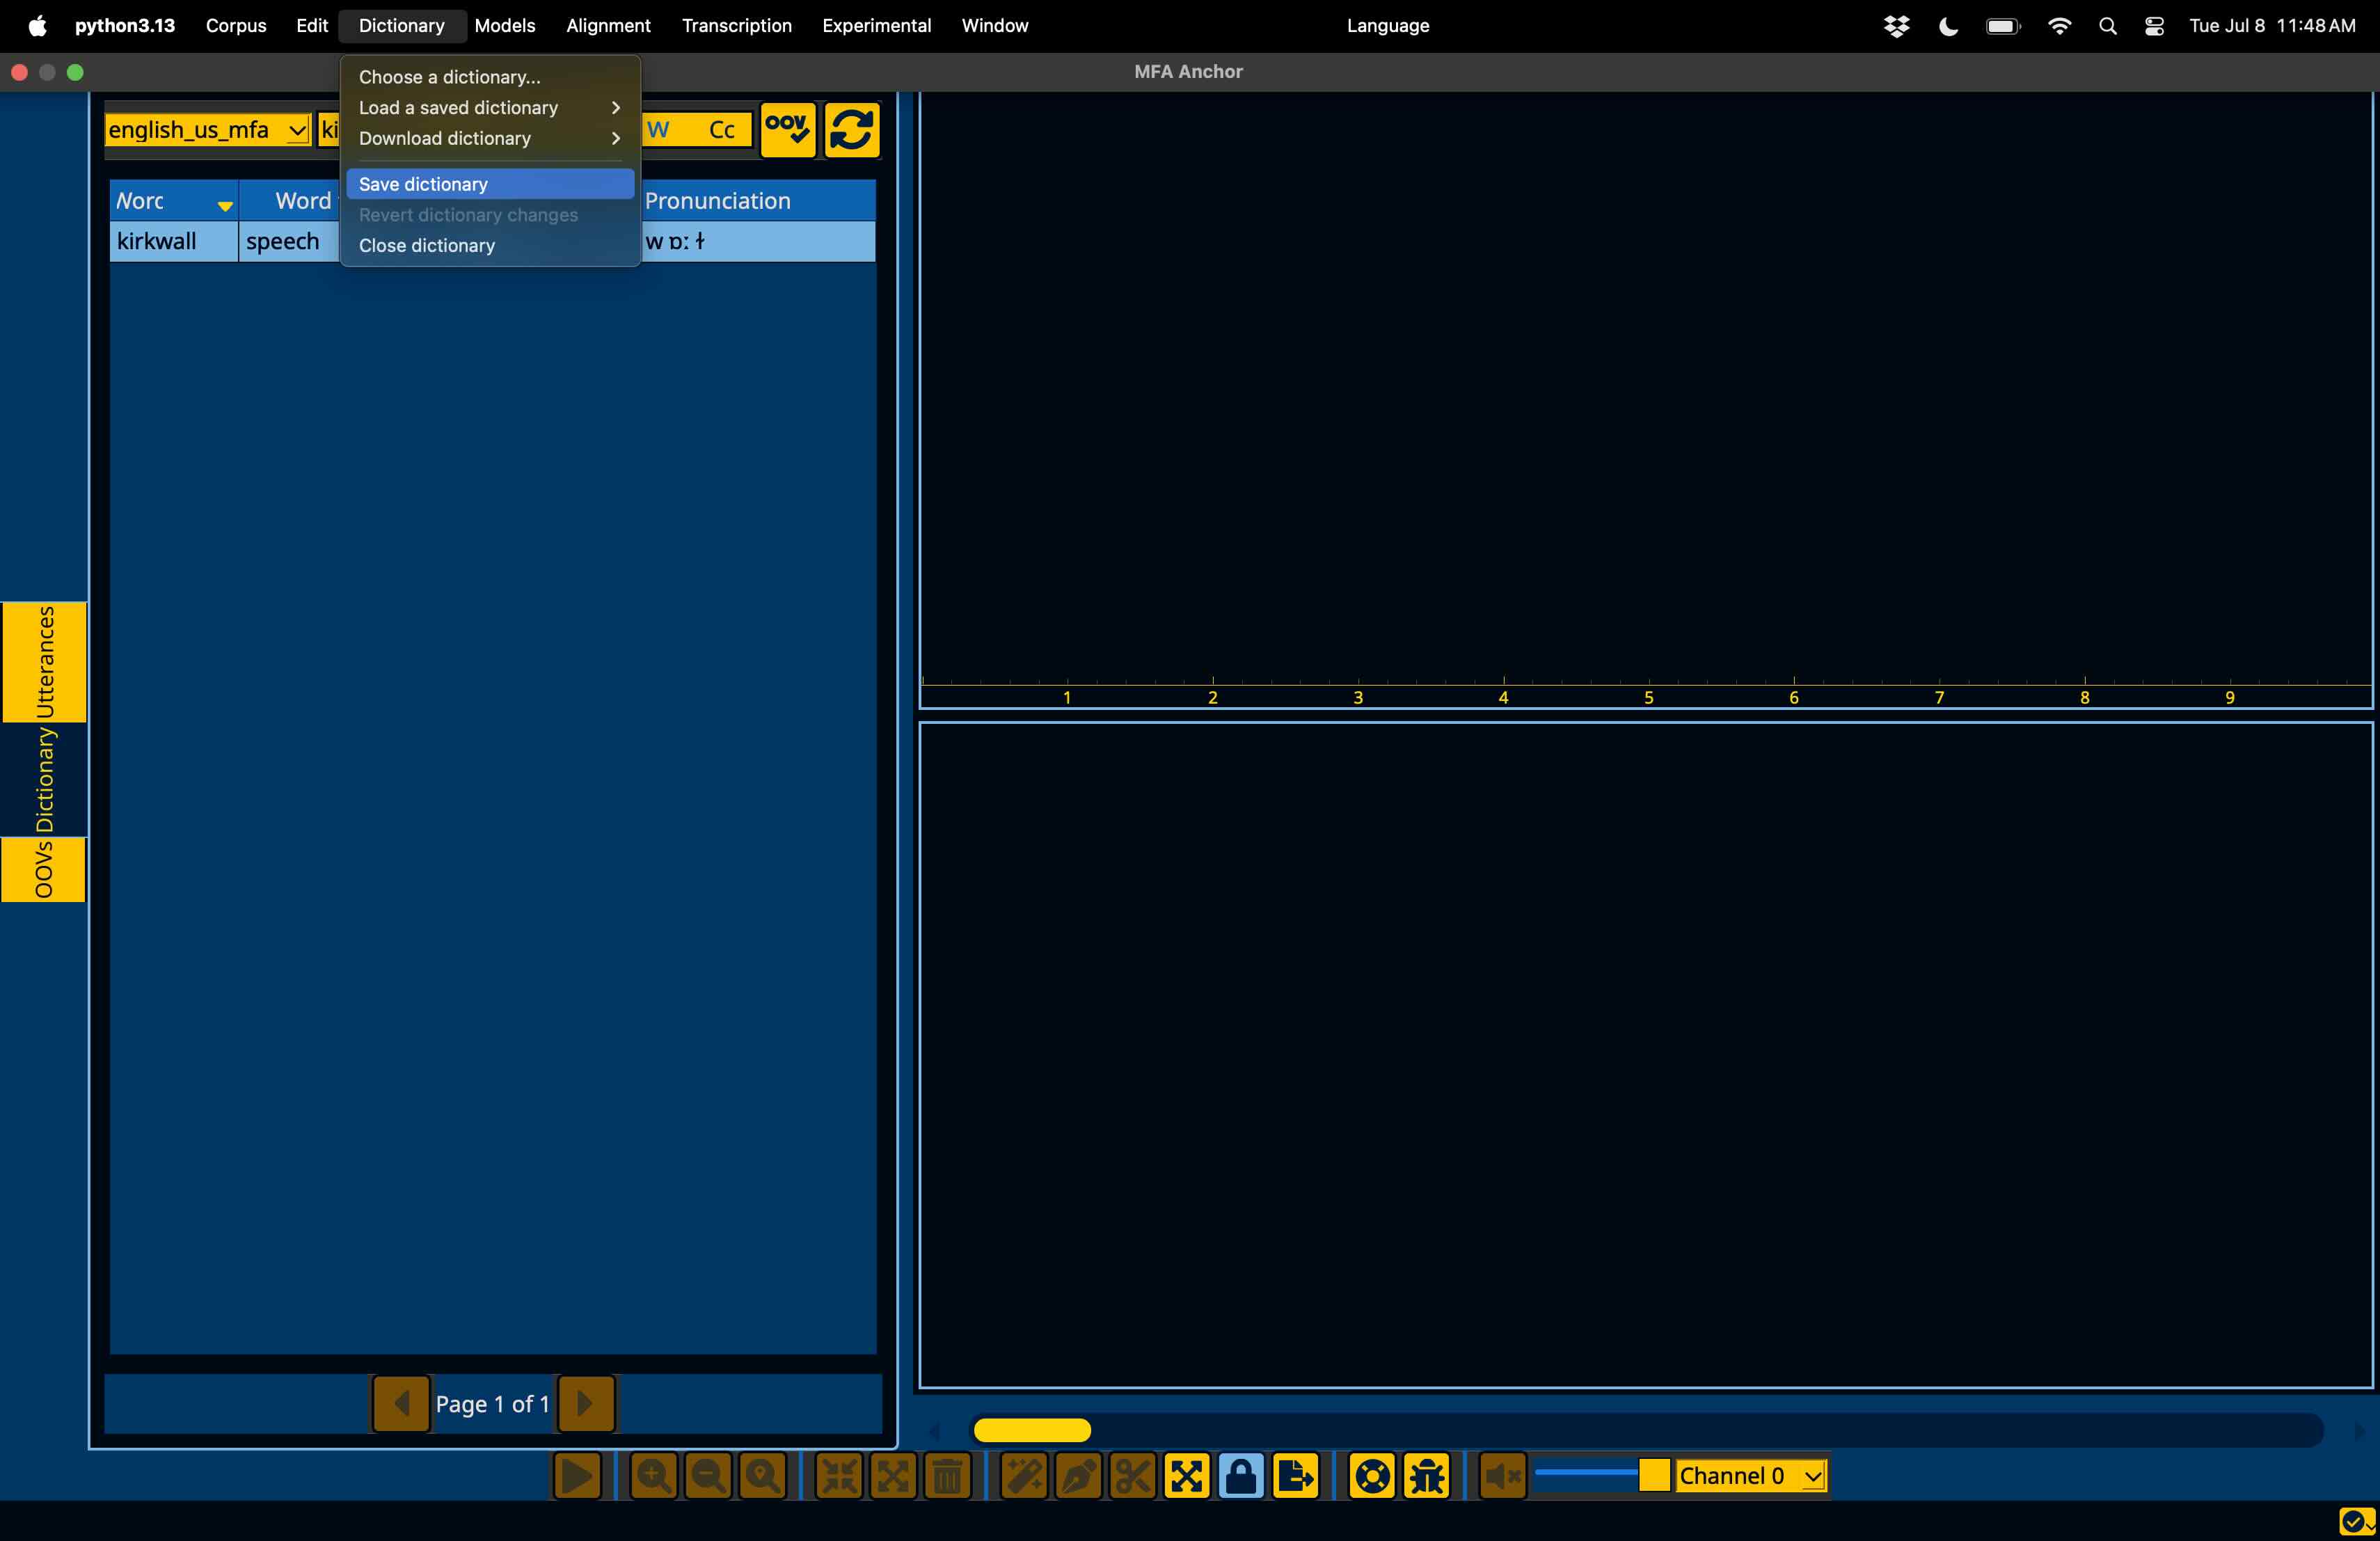This screenshot has width=2380, height=1541.
Task: Click the Wi-Fi status icon
Action: pos(2059,26)
